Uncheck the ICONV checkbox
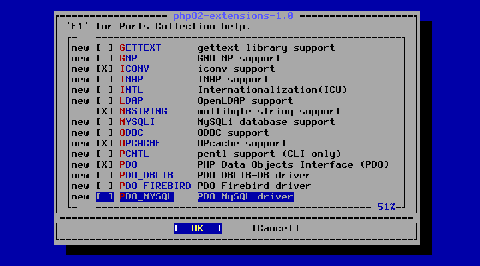Image resolution: width=480 pixels, height=266 pixels. coord(105,69)
